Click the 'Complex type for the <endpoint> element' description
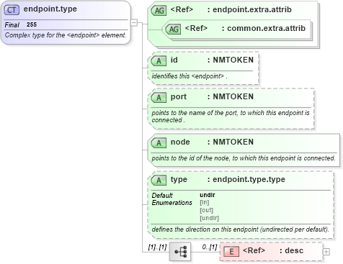 [x=66, y=35]
